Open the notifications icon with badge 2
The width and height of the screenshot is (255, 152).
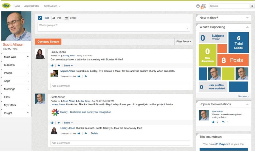[203, 6]
